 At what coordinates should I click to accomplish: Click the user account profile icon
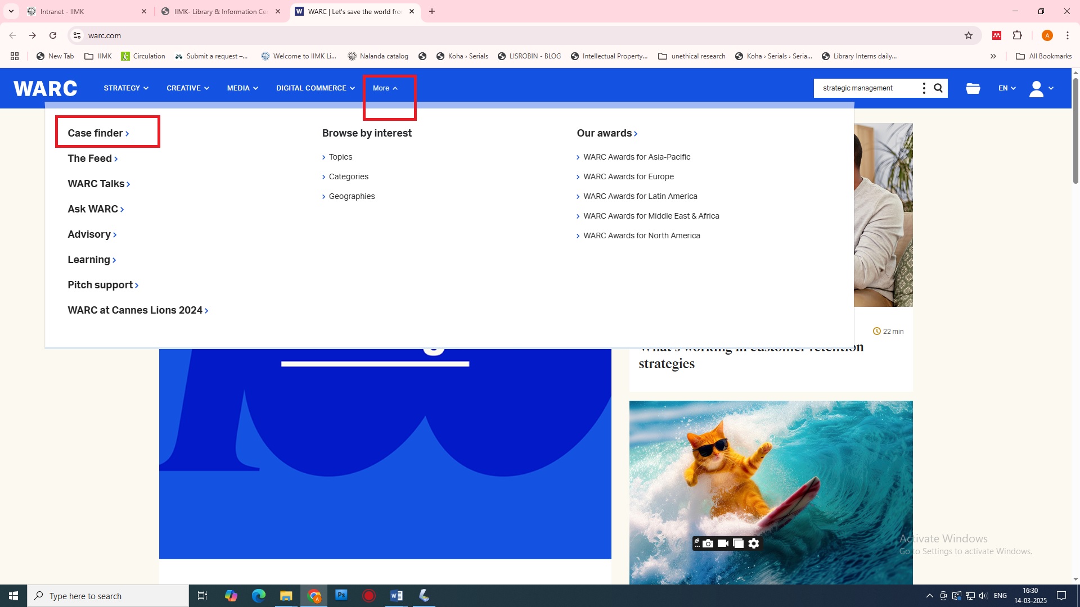click(x=1037, y=88)
